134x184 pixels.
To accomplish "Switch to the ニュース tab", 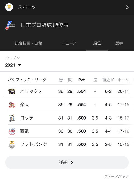I will [69, 43].
